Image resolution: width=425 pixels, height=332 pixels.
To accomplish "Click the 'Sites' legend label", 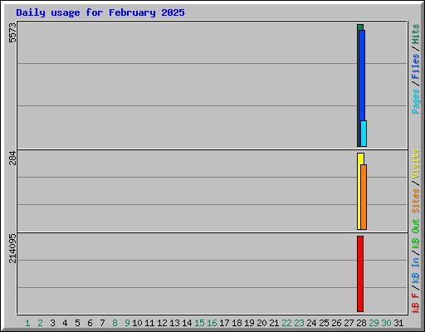I will coord(415,201).
